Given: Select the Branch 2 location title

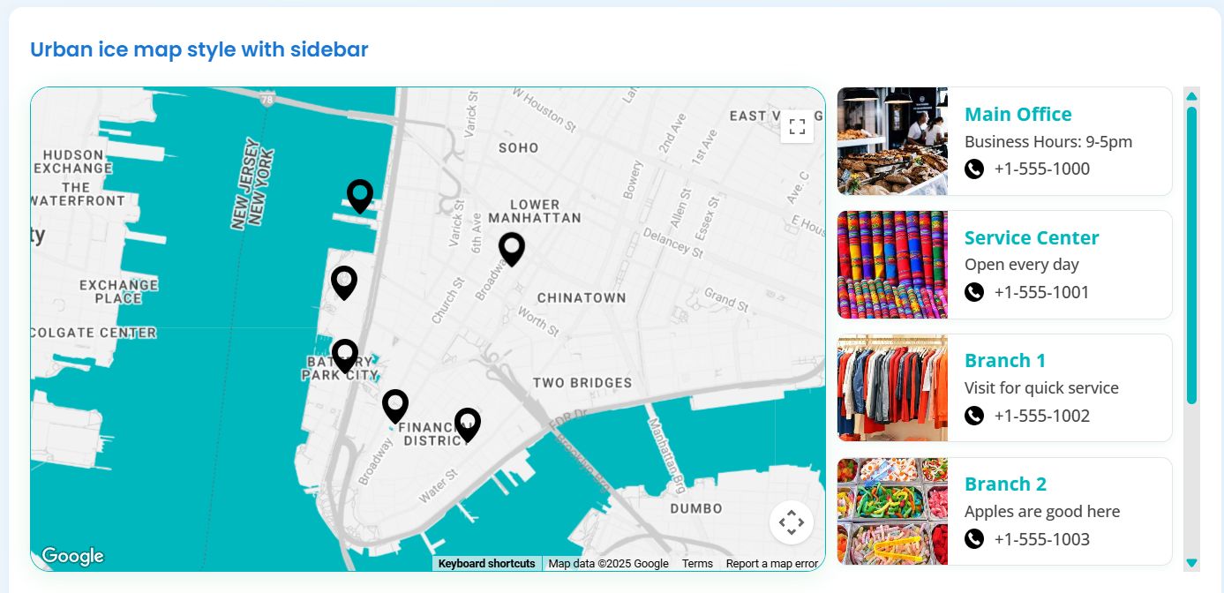Looking at the screenshot, I should [1006, 484].
